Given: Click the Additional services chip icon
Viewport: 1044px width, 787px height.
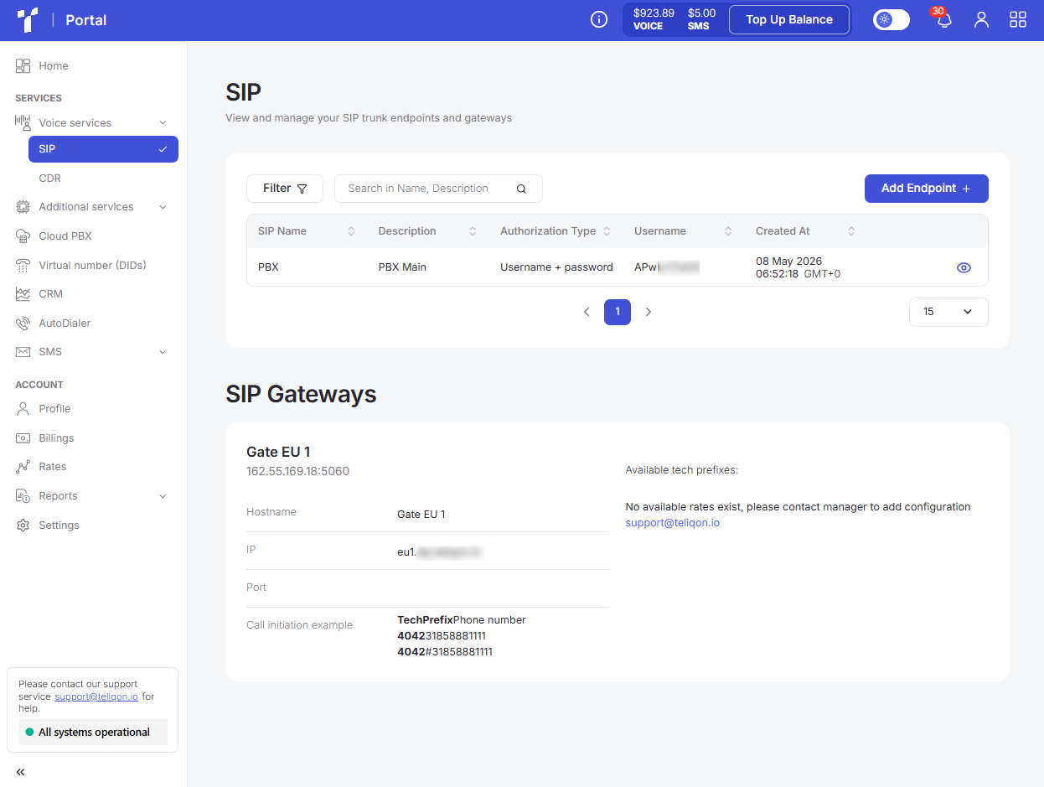Looking at the screenshot, I should pos(23,207).
